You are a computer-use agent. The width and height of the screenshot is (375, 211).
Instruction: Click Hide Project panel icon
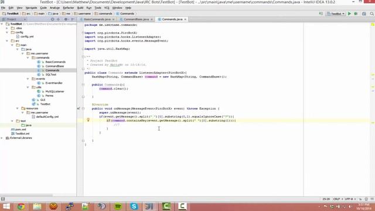73,19
